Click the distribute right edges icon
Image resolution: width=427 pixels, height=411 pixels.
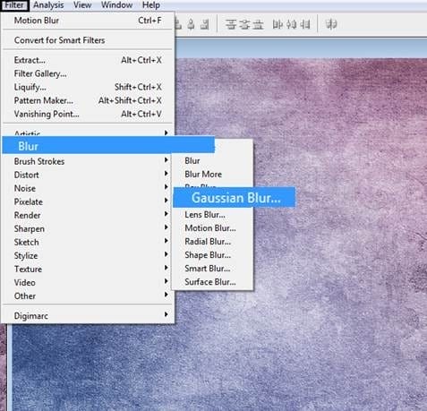[x=305, y=24]
